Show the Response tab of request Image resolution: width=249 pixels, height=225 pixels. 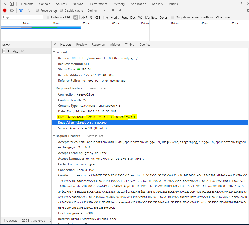click(98, 45)
